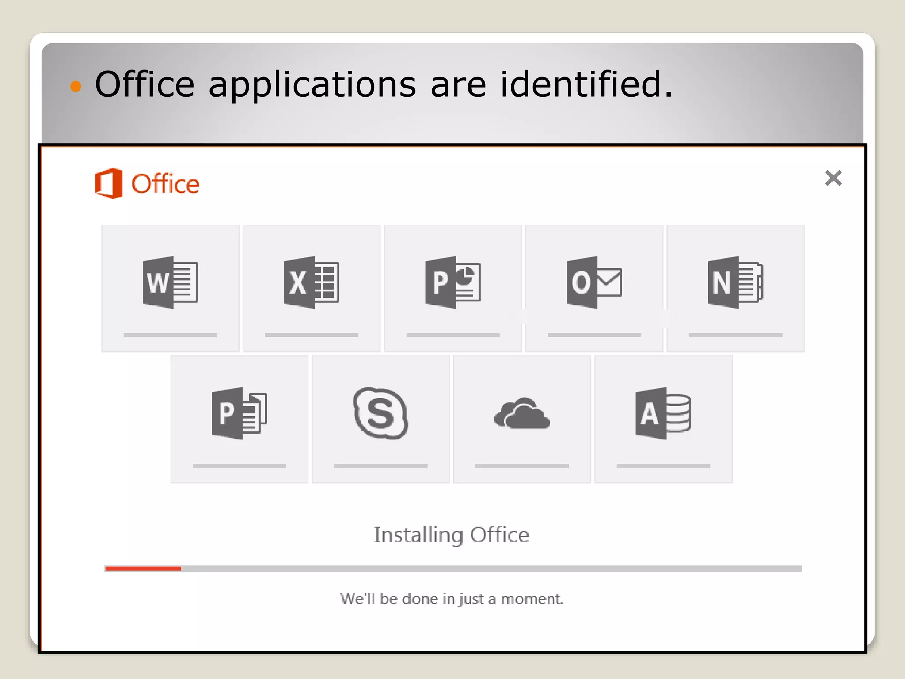The width and height of the screenshot is (905, 679).
Task: Select the OneNote app icon
Action: click(x=736, y=282)
